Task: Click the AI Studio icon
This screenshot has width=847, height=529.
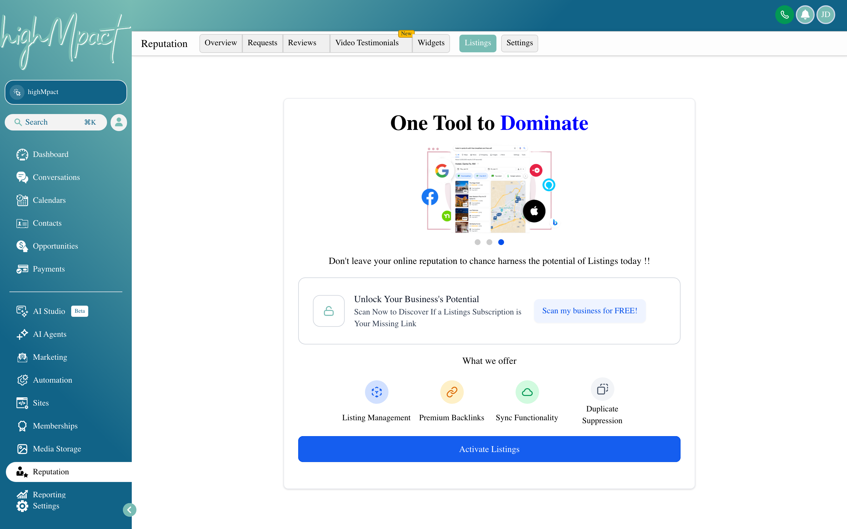Action: pos(22,311)
